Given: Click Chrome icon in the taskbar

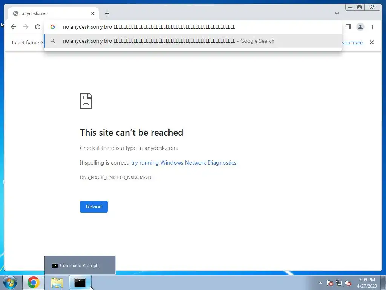Looking at the screenshot, I should [34, 282].
